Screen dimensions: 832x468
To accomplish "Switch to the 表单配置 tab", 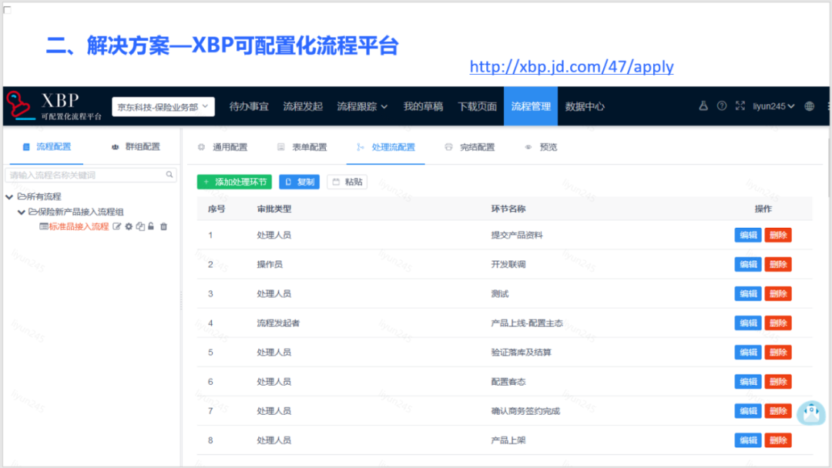I will 303,147.
